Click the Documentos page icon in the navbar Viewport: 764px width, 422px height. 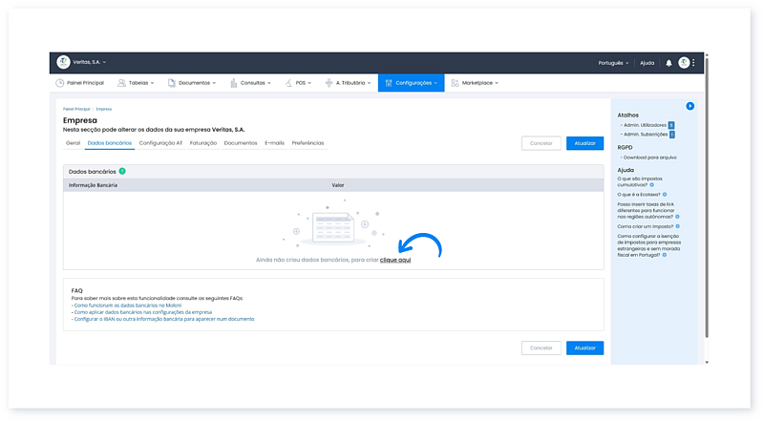tap(172, 83)
